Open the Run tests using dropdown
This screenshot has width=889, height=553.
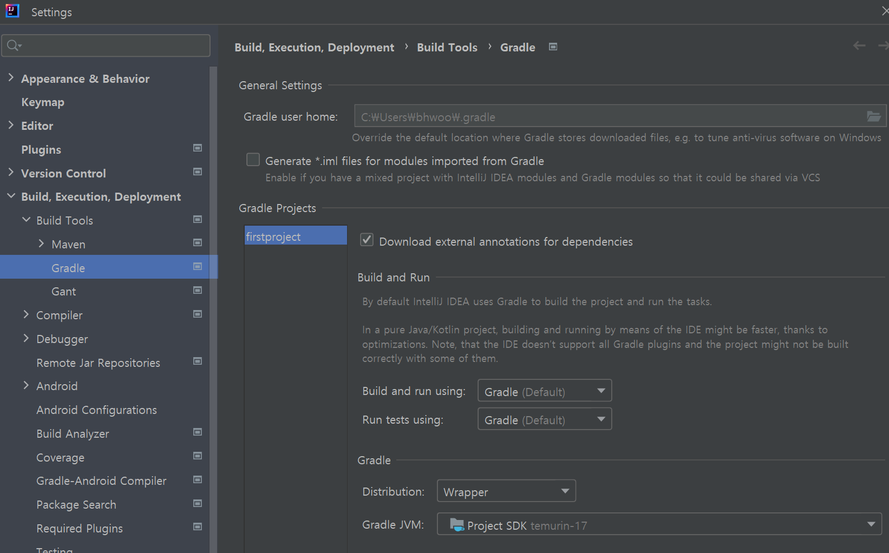545,419
